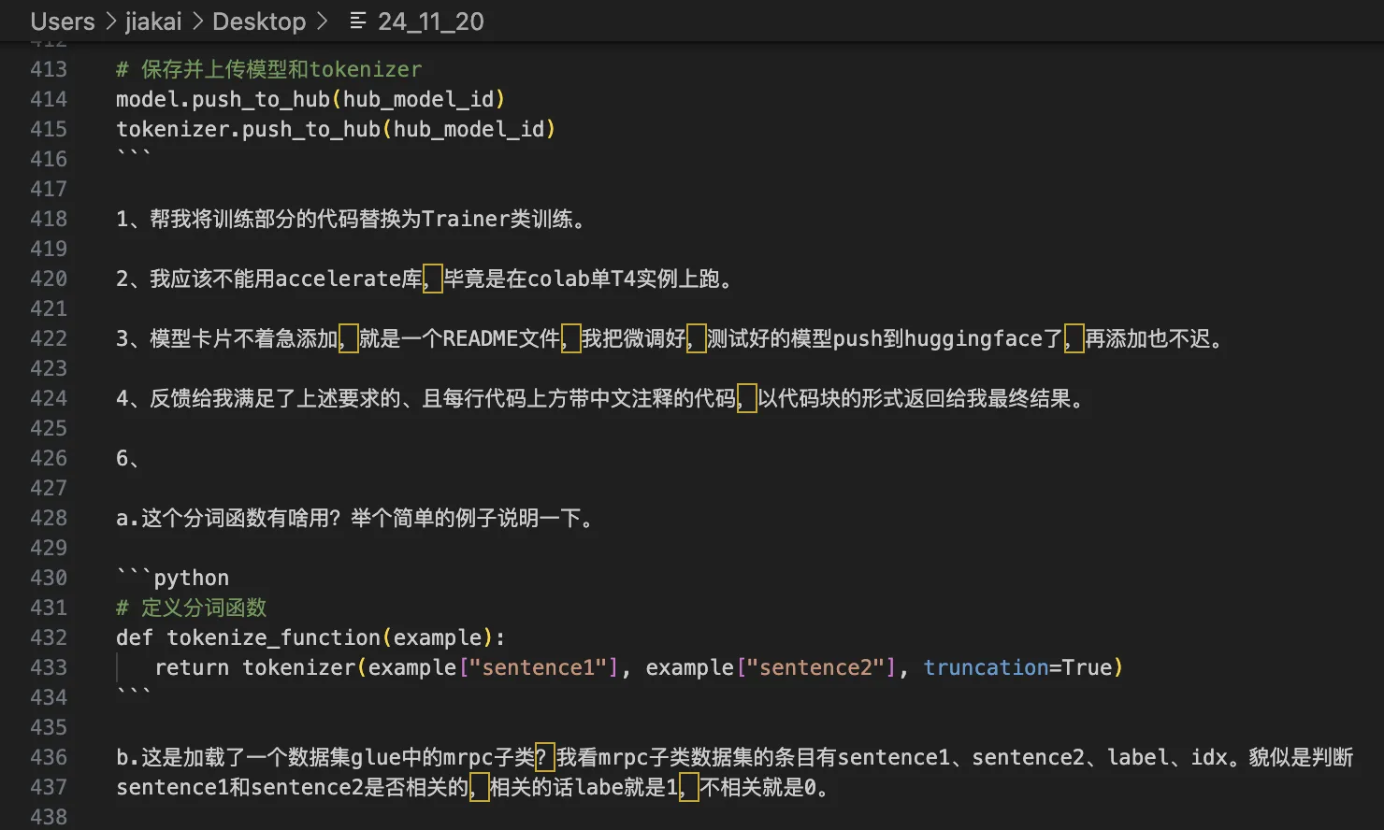Click the highlighted question mark after 'mrpc子类'
This screenshot has height=830, width=1384.
point(545,757)
